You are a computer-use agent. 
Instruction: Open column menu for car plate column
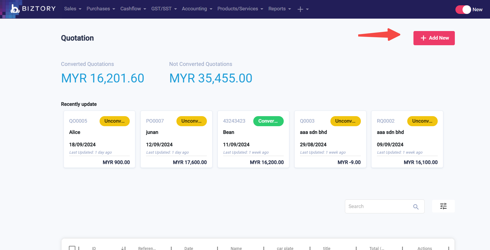(x=310, y=248)
